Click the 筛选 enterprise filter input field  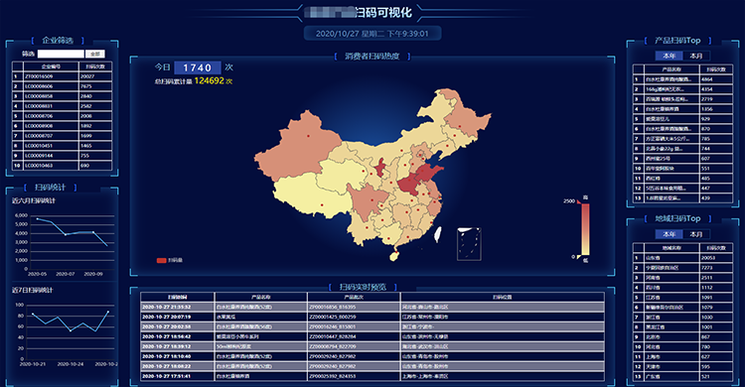pyautogui.click(x=61, y=55)
